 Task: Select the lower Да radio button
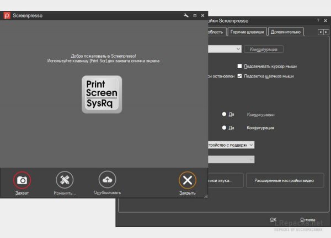click(224, 128)
